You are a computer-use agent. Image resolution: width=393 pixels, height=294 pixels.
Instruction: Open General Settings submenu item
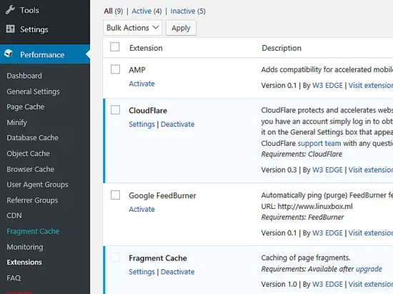(x=33, y=92)
